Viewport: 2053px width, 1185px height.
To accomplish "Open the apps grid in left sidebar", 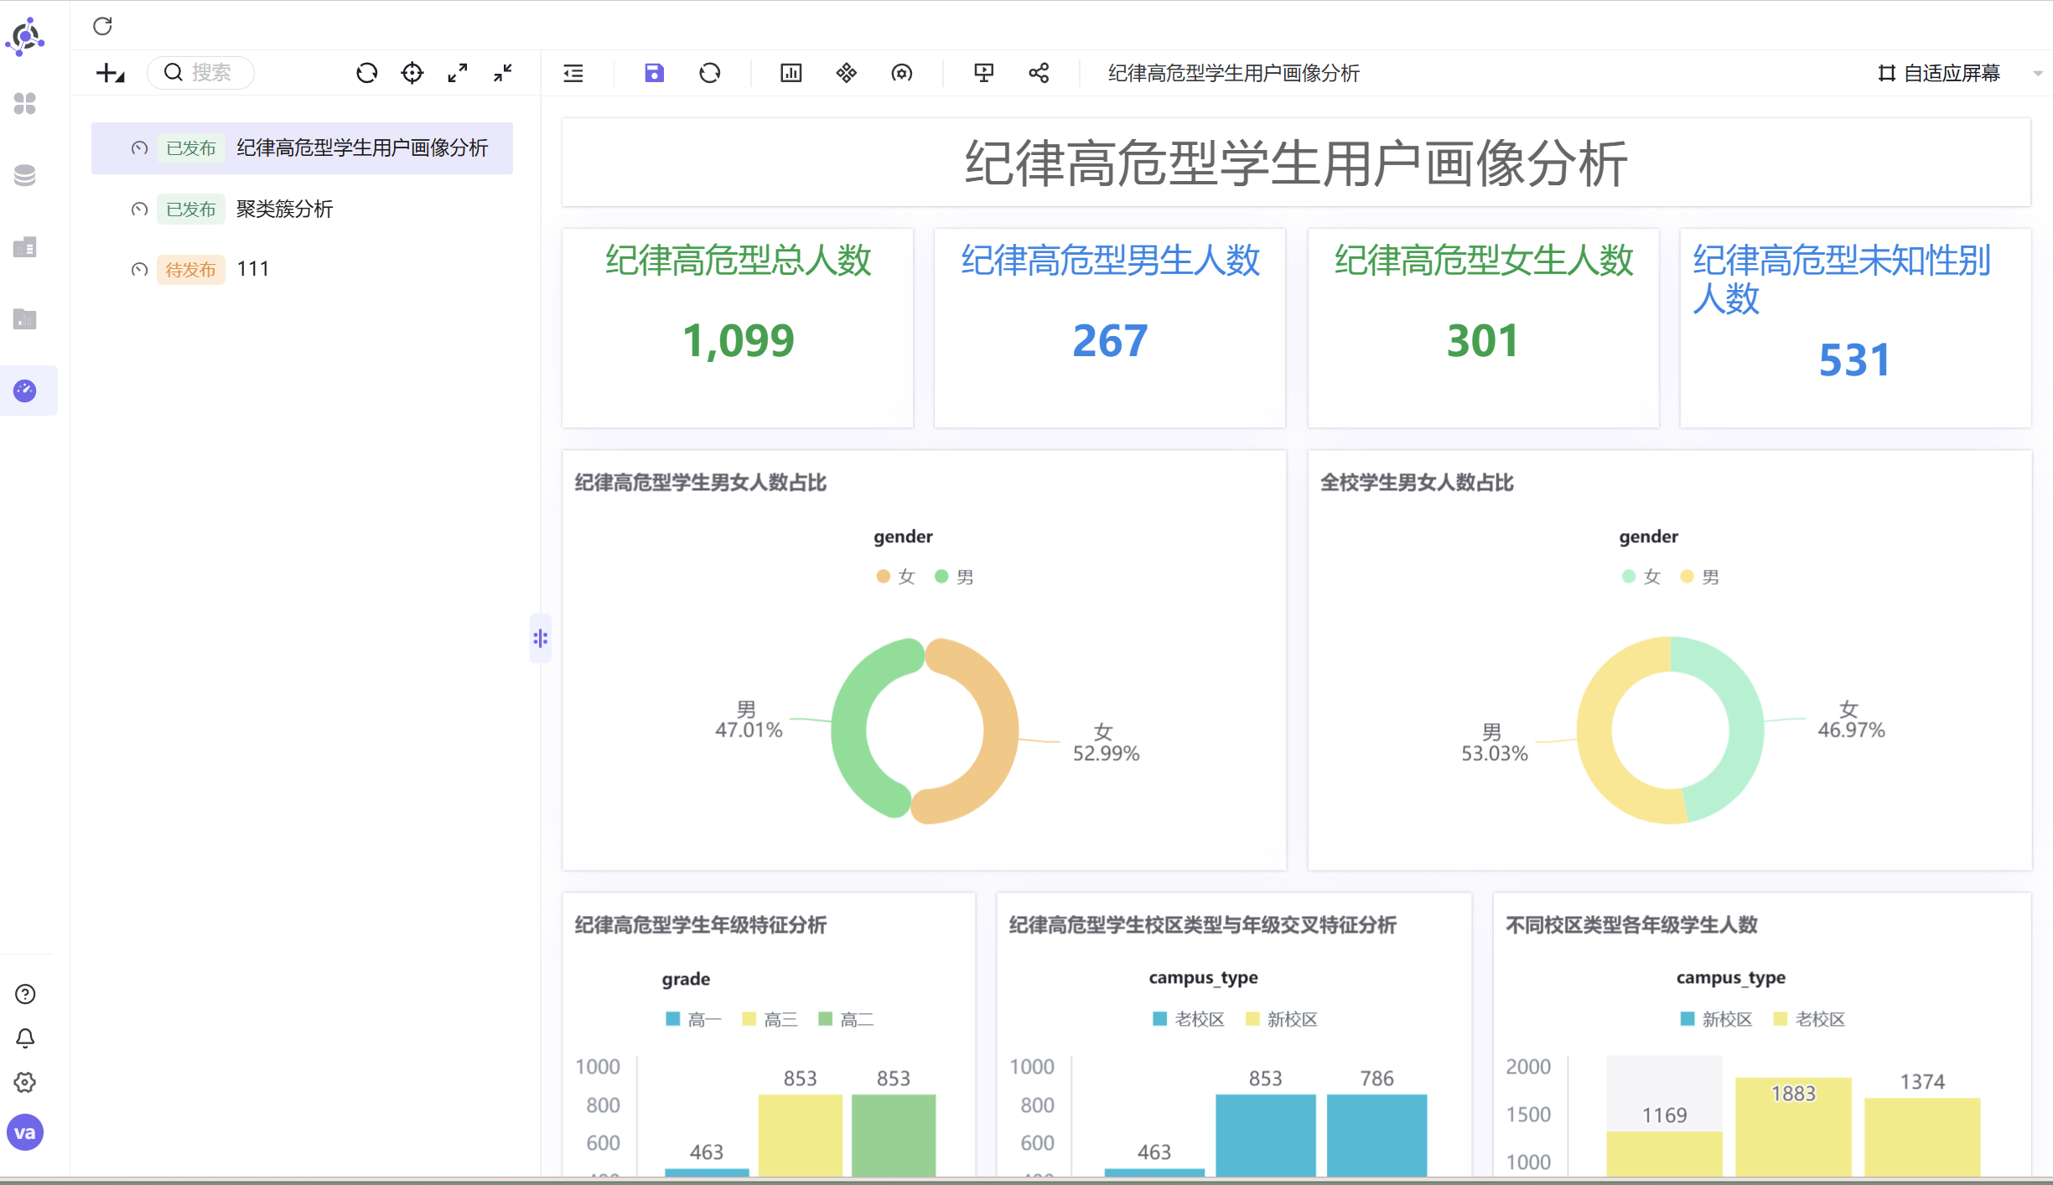I will (25, 104).
